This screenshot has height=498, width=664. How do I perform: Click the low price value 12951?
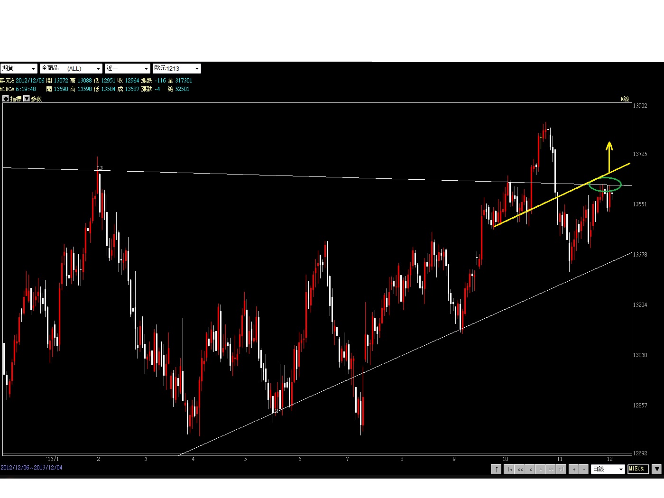(108, 81)
